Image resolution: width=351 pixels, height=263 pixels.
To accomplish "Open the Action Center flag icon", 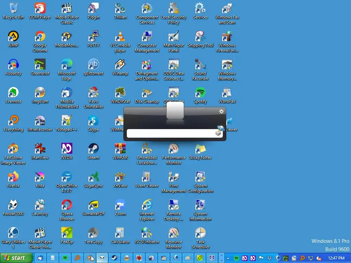I will (261, 258).
